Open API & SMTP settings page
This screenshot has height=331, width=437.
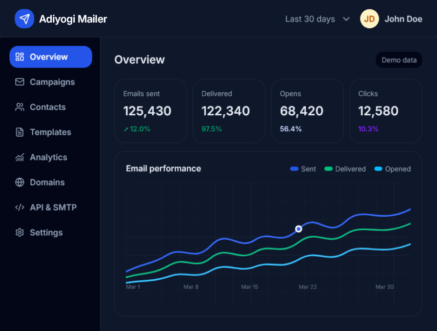(x=51, y=208)
